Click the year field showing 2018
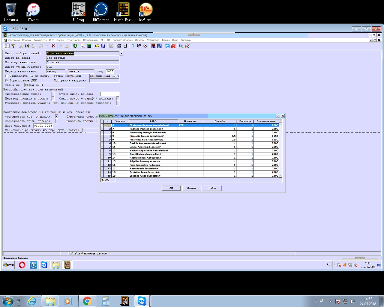The image size is (384, 307). [x=110, y=71]
